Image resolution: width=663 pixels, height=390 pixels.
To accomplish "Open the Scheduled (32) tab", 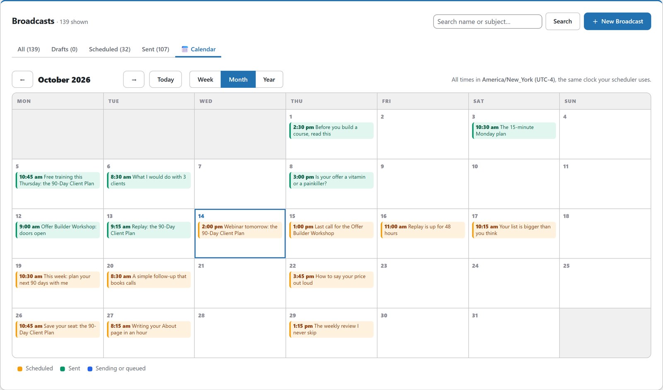I will [110, 49].
